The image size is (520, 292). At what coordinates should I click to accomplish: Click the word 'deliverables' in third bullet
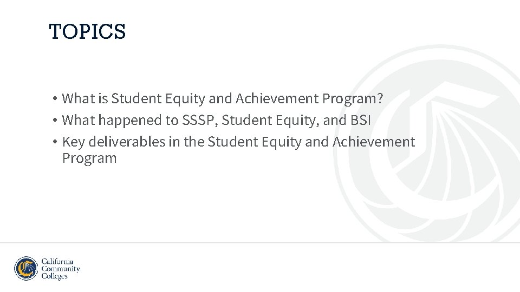tap(127, 142)
